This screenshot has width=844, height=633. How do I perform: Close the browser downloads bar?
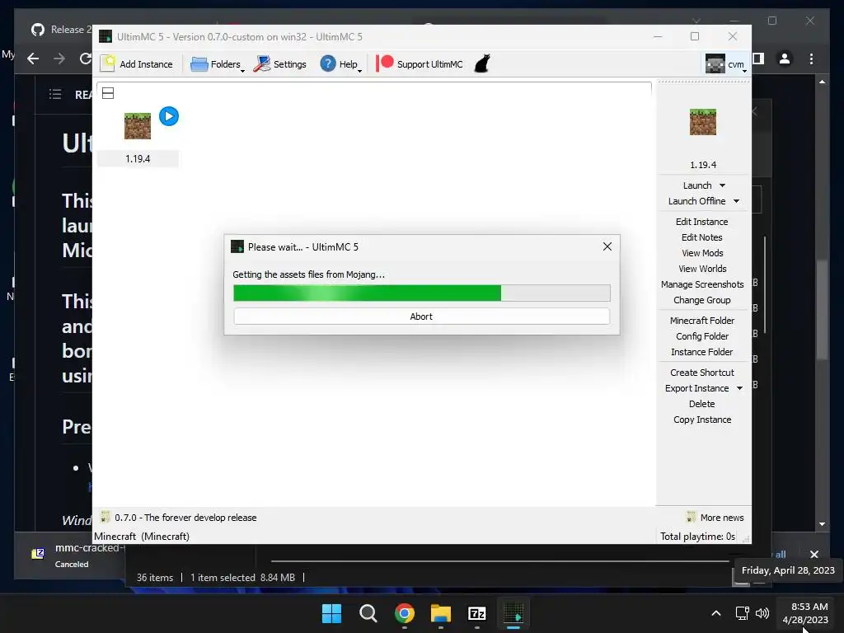click(x=814, y=555)
